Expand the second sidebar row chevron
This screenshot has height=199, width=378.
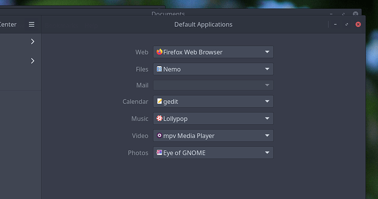pos(32,61)
